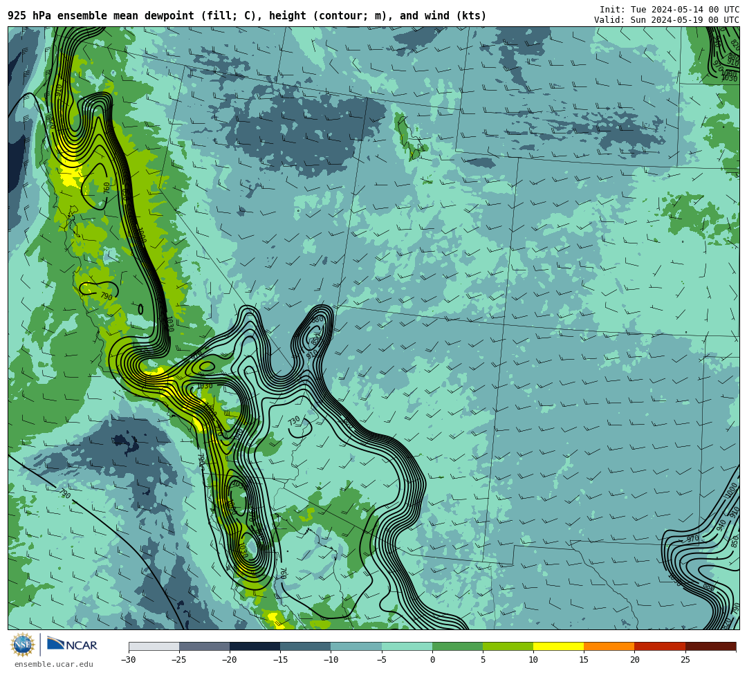This screenshot has width=747, height=673.
Task: Click the colorbar label '-30'
Action: pos(129,660)
